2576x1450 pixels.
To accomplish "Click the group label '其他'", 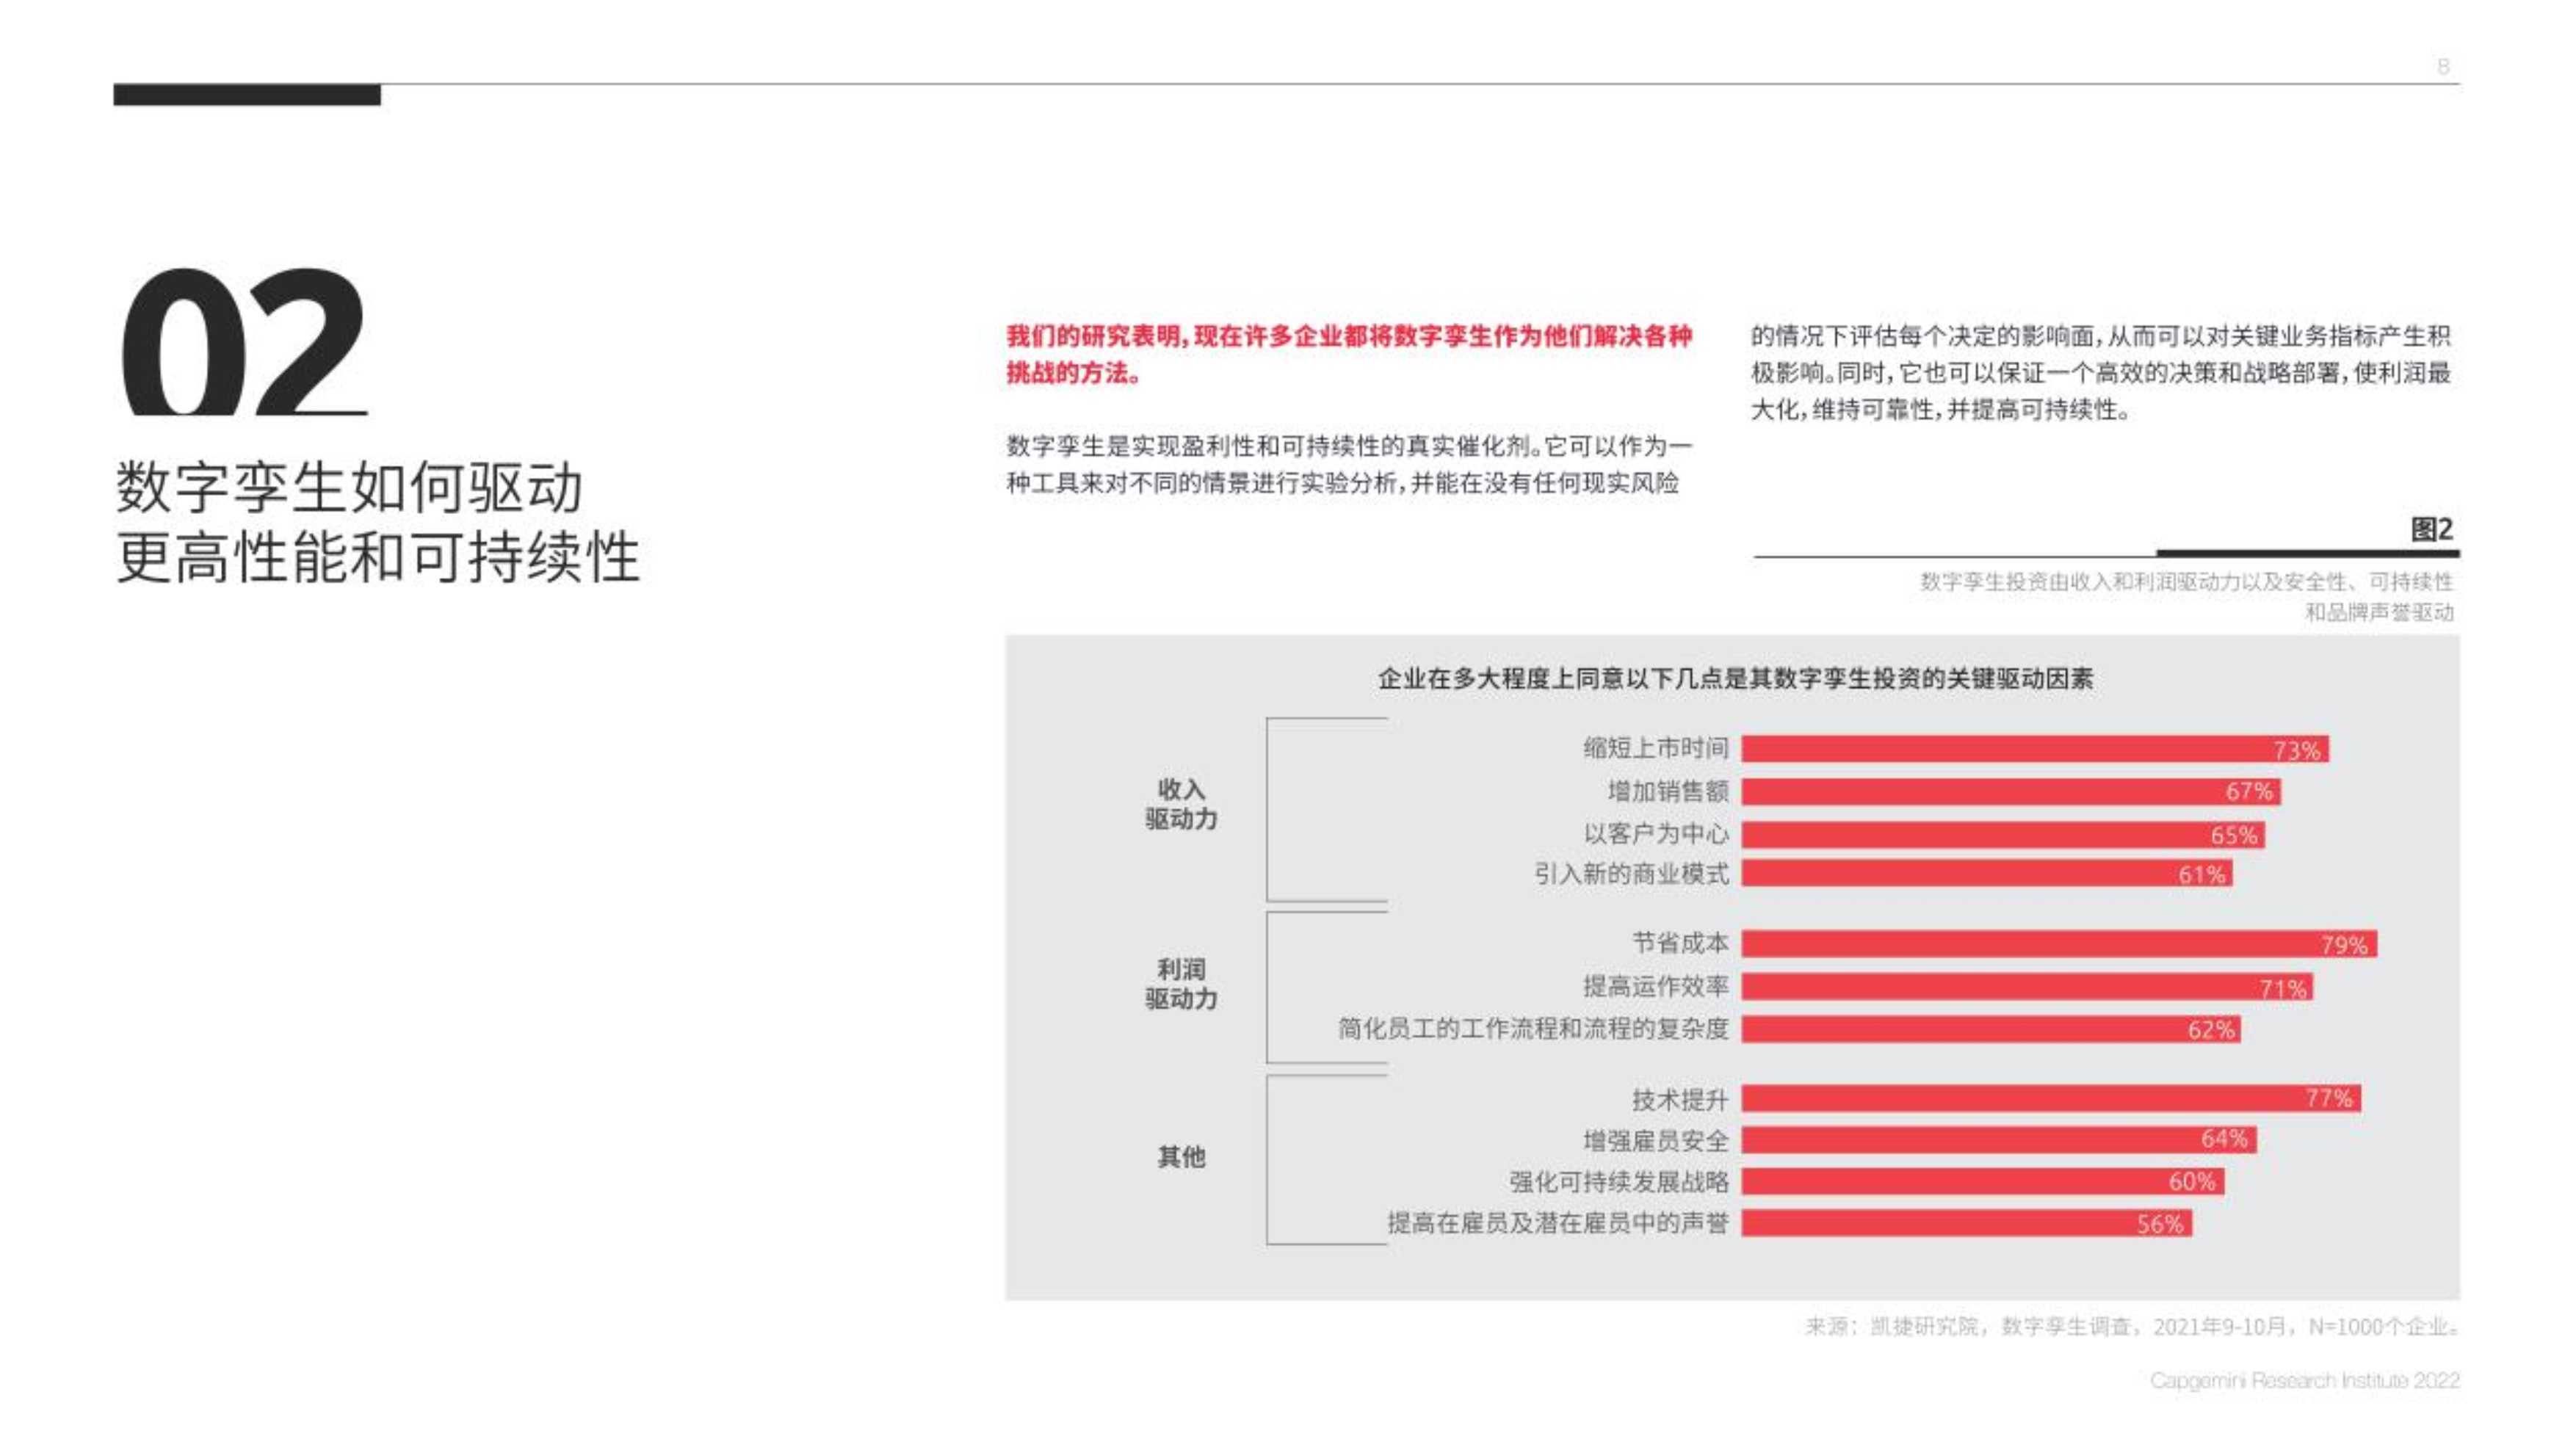I will pyautogui.click(x=1181, y=1157).
